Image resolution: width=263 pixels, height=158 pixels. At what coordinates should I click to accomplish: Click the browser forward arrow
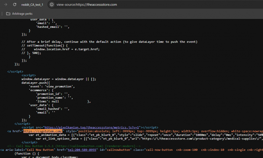coord(6,4)
